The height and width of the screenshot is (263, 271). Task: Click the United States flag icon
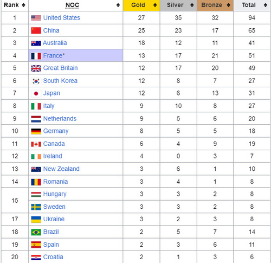(36, 18)
